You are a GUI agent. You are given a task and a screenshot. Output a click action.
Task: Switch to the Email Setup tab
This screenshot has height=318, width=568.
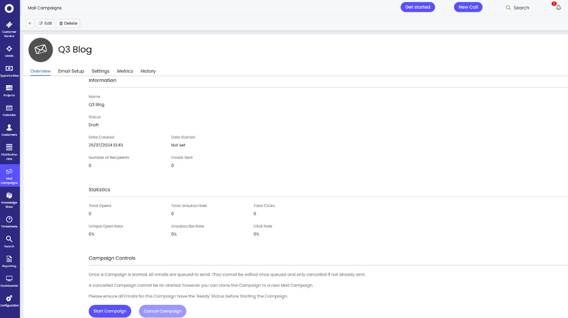coord(71,71)
